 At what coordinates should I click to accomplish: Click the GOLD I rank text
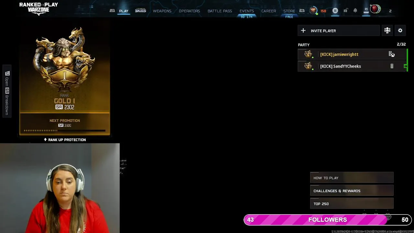point(64,101)
